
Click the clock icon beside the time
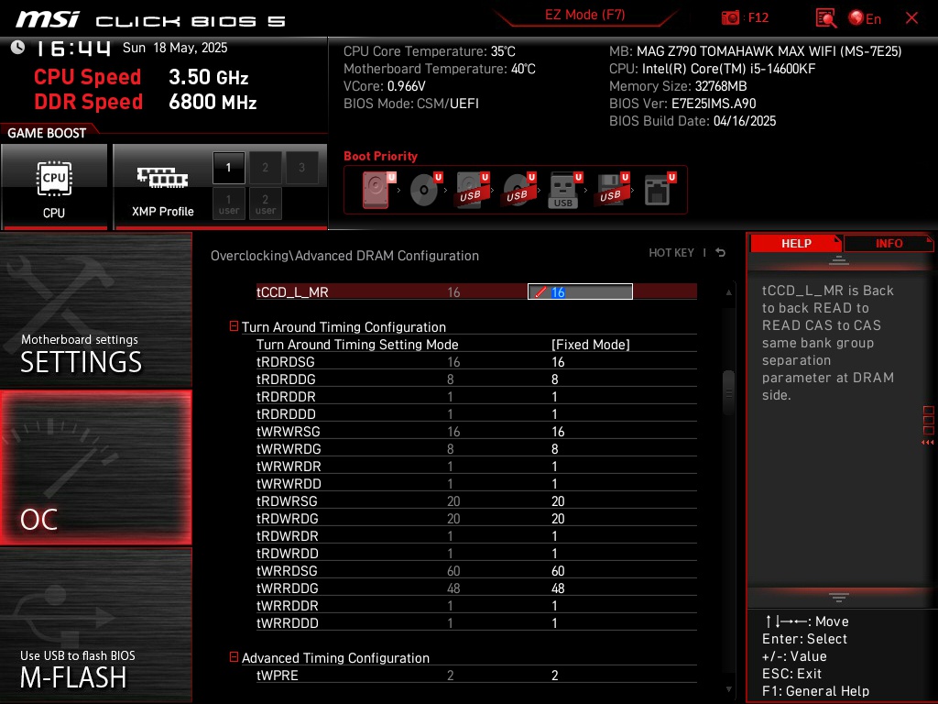(x=18, y=48)
